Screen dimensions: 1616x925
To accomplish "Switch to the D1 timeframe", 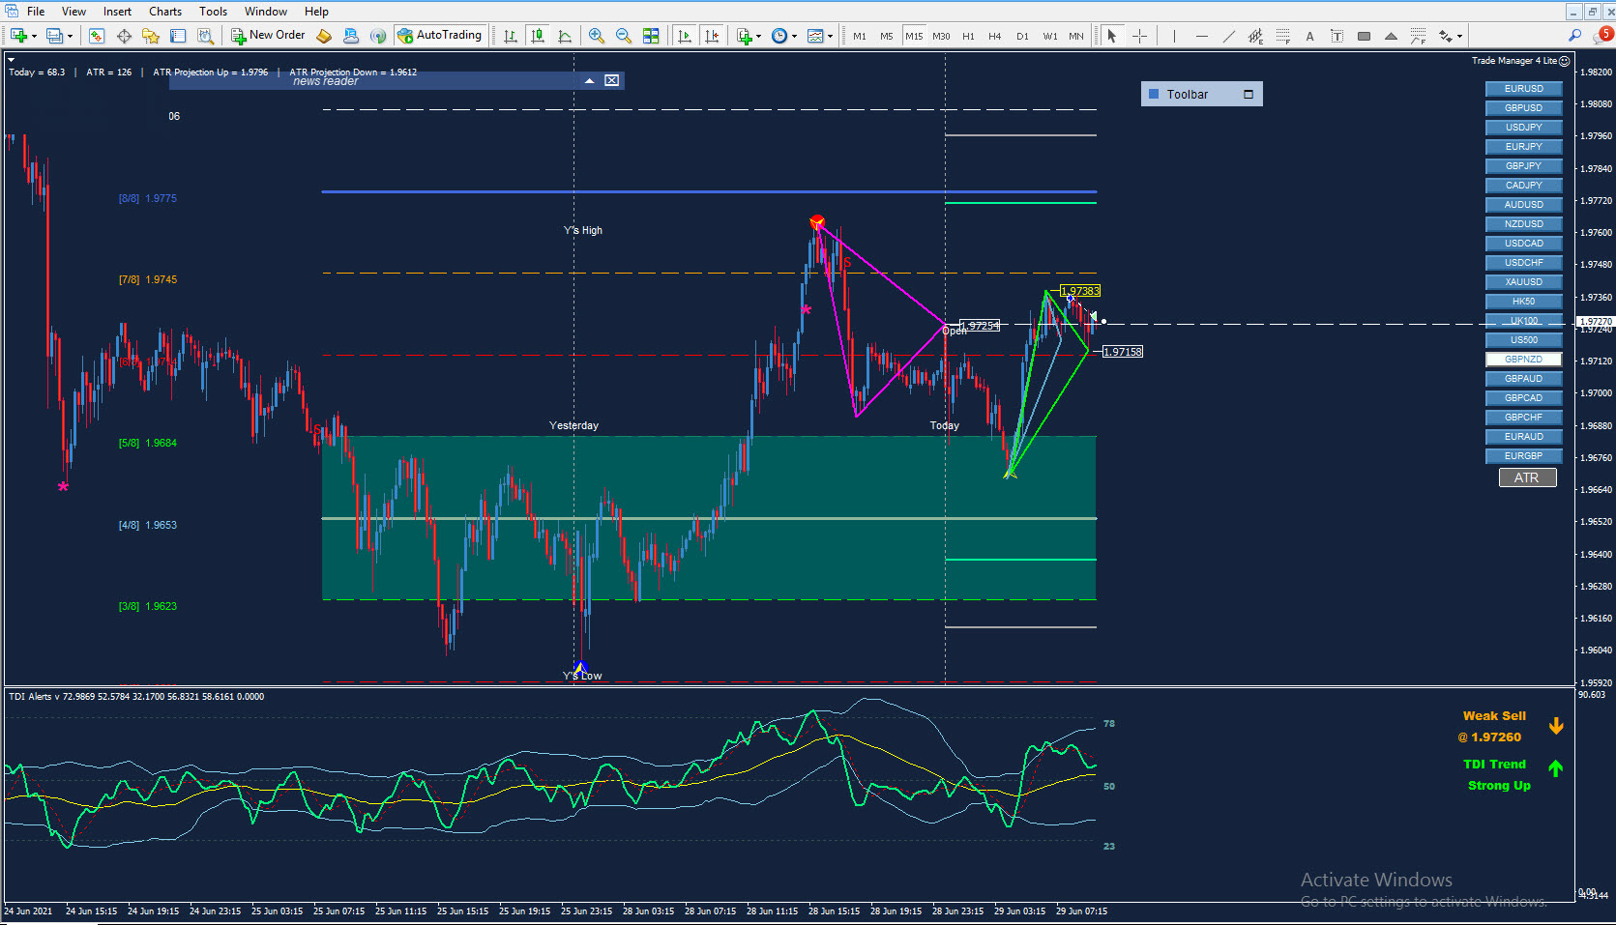I will pyautogui.click(x=1022, y=36).
